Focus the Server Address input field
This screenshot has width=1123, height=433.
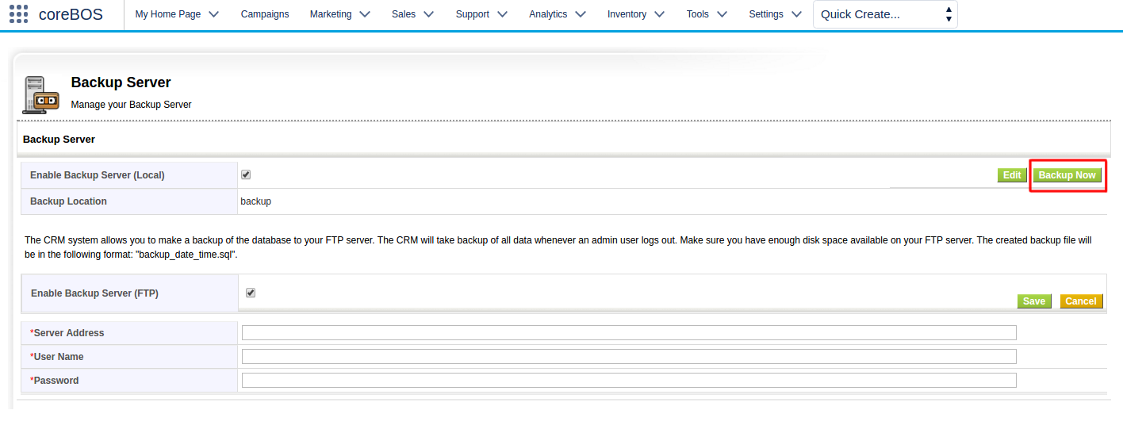click(x=629, y=333)
